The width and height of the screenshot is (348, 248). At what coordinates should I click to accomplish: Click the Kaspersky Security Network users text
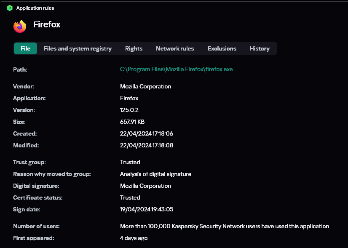225,226
